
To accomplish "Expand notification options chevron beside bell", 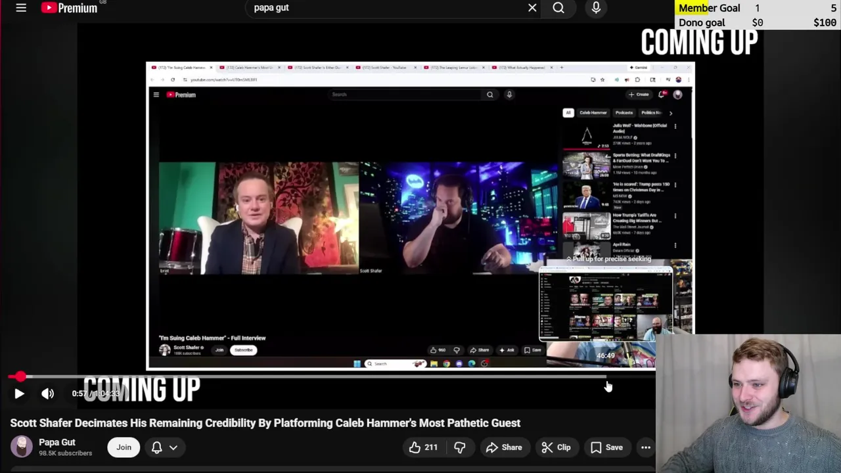I will (173, 447).
